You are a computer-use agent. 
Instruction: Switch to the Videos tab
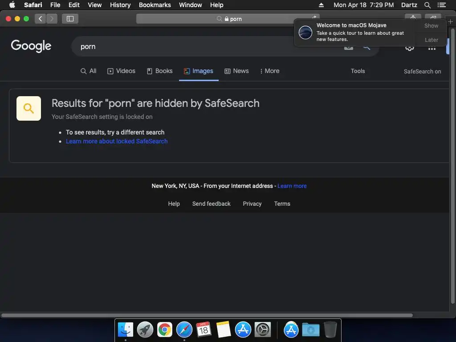[121, 71]
